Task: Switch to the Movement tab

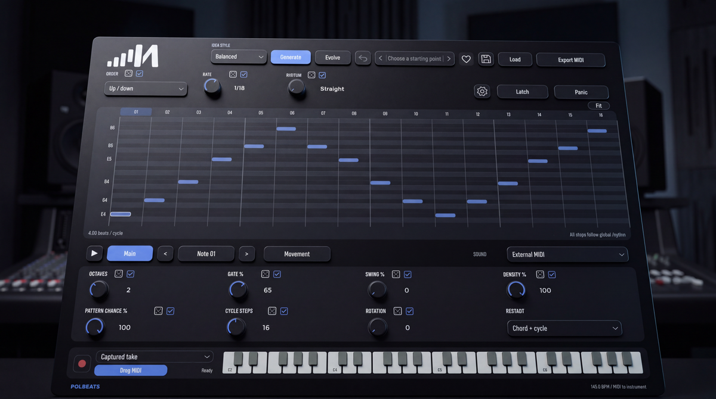Action: (297, 254)
